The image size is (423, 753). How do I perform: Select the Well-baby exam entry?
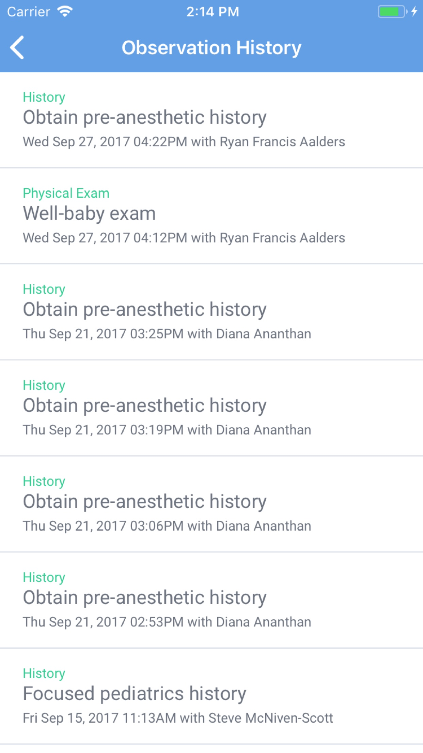[x=89, y=213]
